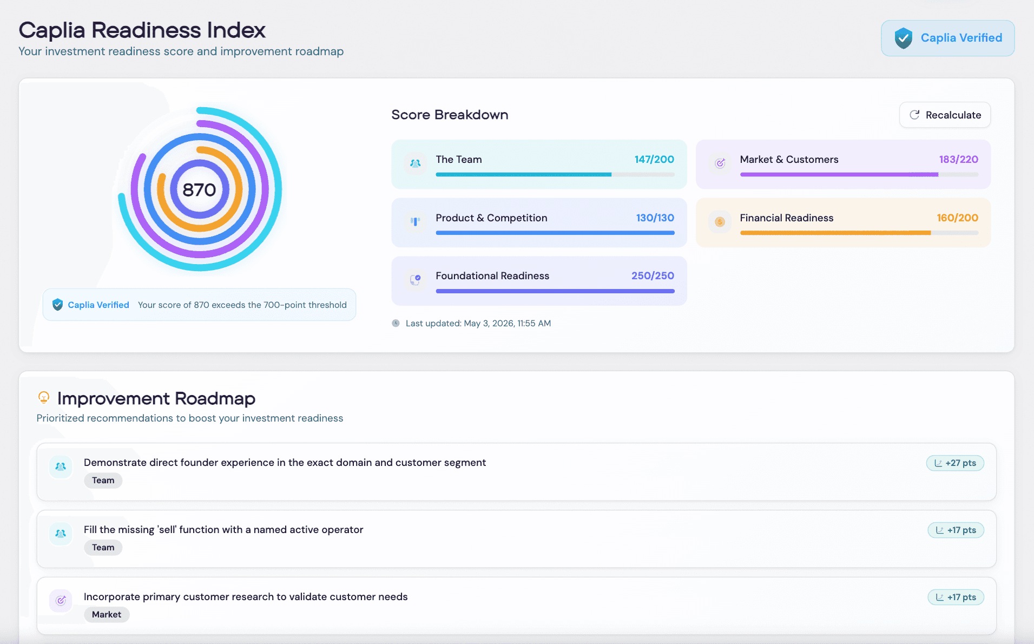Click 'Incorporate primary customer research' recommendation title

246,597
